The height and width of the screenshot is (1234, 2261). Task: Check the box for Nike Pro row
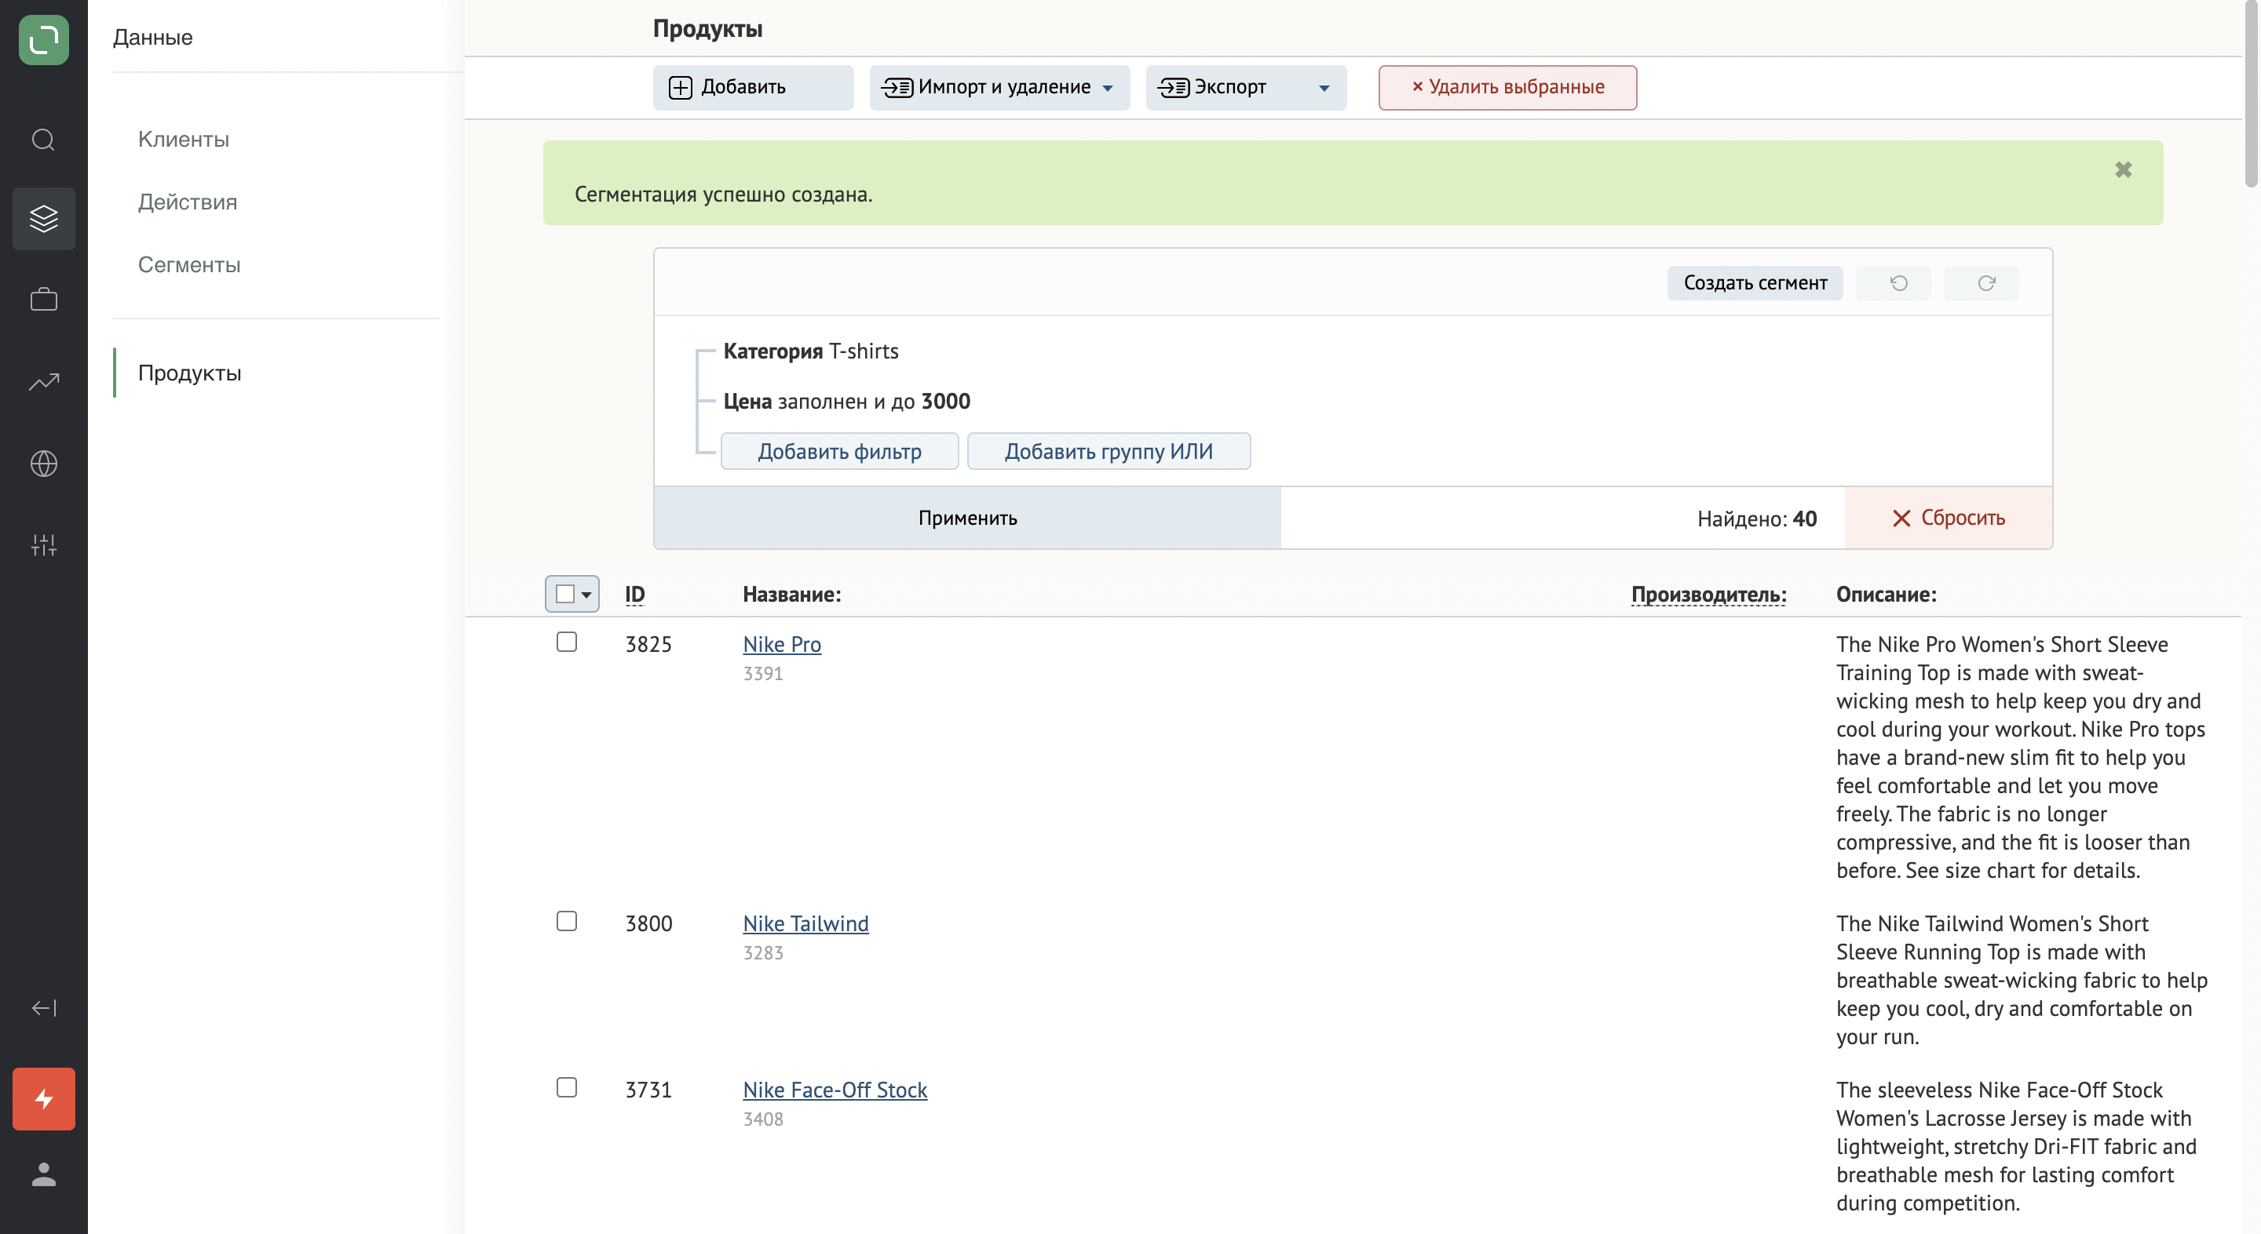566,642
